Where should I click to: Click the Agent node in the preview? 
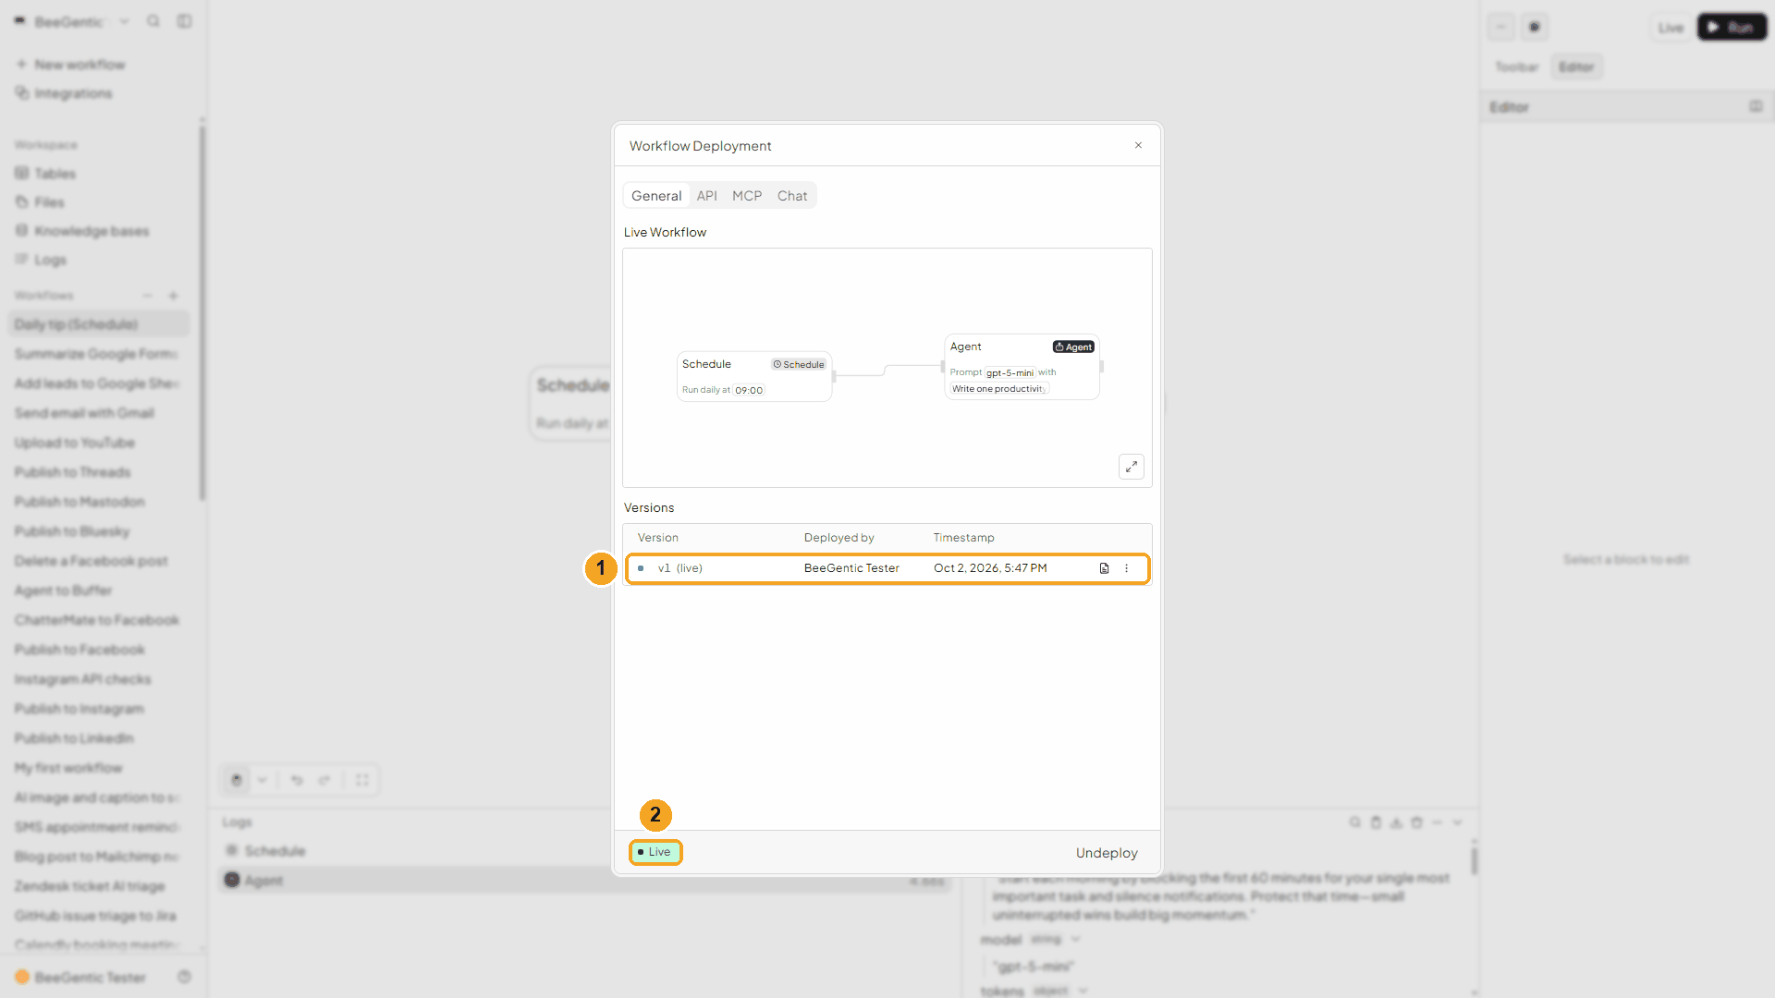(1022, 367)
